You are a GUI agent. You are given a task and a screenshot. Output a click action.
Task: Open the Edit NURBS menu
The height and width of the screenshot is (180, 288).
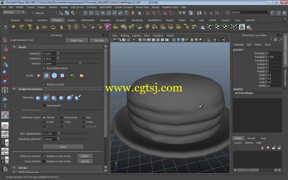(105, 7)
